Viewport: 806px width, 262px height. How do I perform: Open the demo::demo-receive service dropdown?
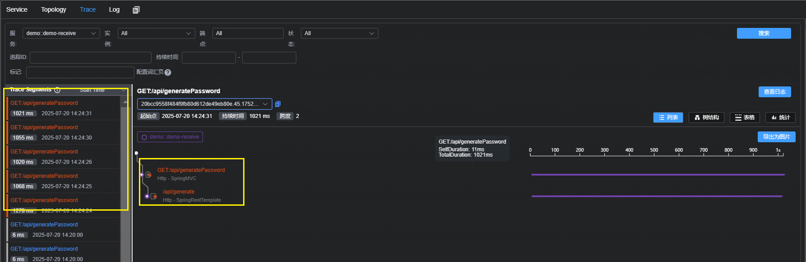(x=61, y=33)
